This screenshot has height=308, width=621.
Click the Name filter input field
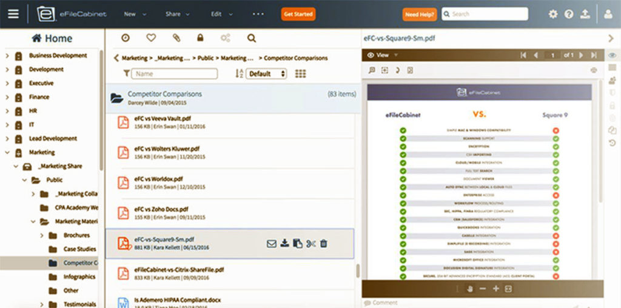pos(175,73)
